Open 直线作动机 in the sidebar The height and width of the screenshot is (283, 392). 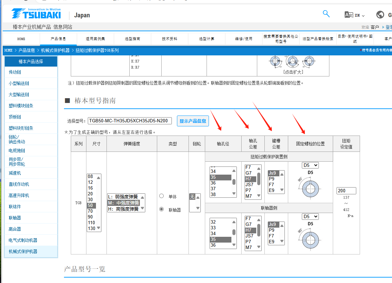click(x=31, y=184)
